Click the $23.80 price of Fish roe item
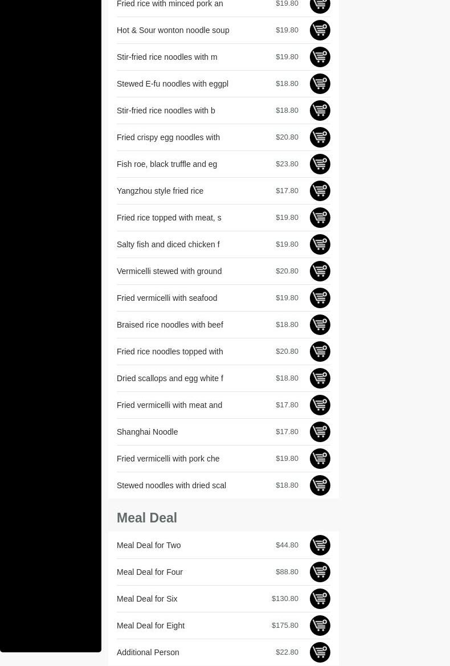Screen dimensions: 450x666 coord(287,164)
